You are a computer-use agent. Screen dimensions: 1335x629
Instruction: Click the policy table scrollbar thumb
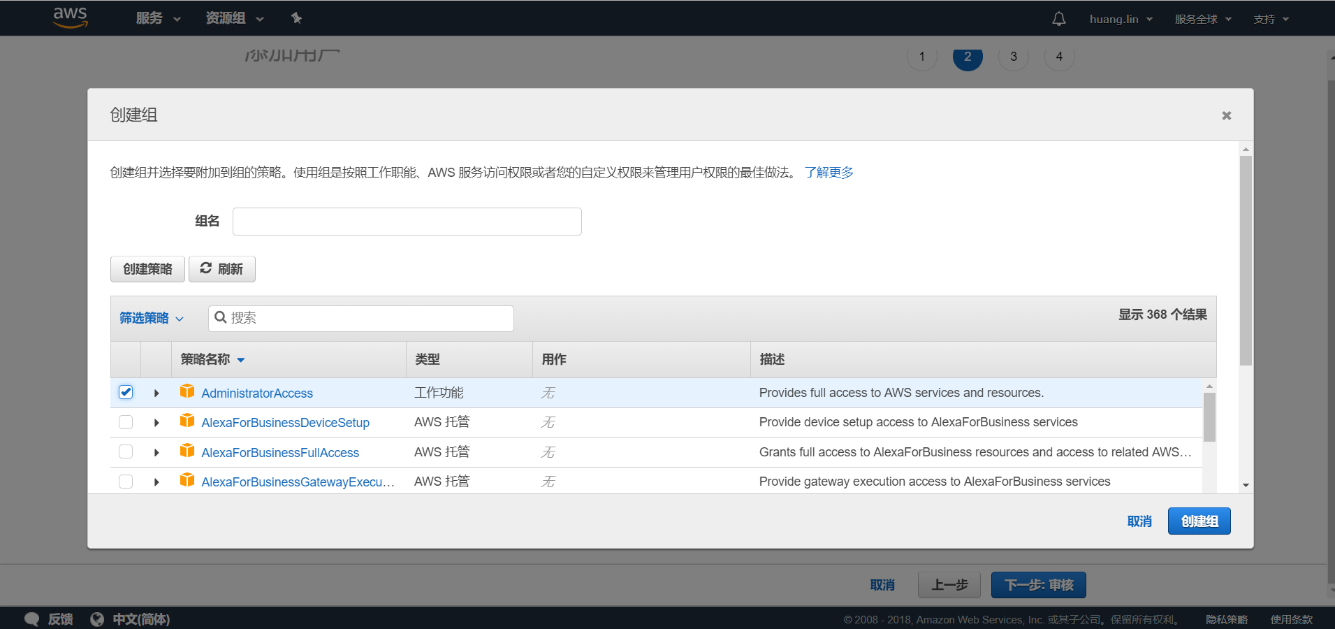tap(1209, 417)
